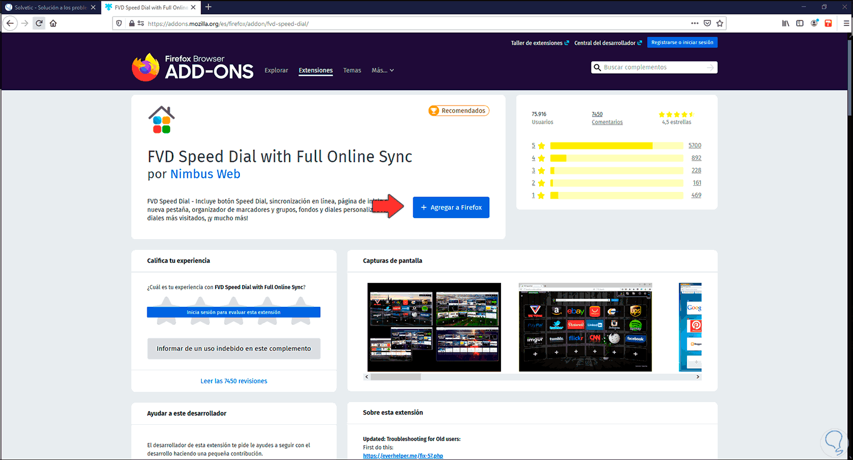Open the 892 four-star reviews
The height and width of the screenshot is (460, 853).
696,158
